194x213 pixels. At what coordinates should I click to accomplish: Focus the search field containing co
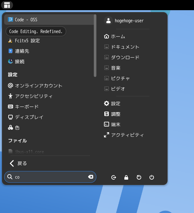50,177
